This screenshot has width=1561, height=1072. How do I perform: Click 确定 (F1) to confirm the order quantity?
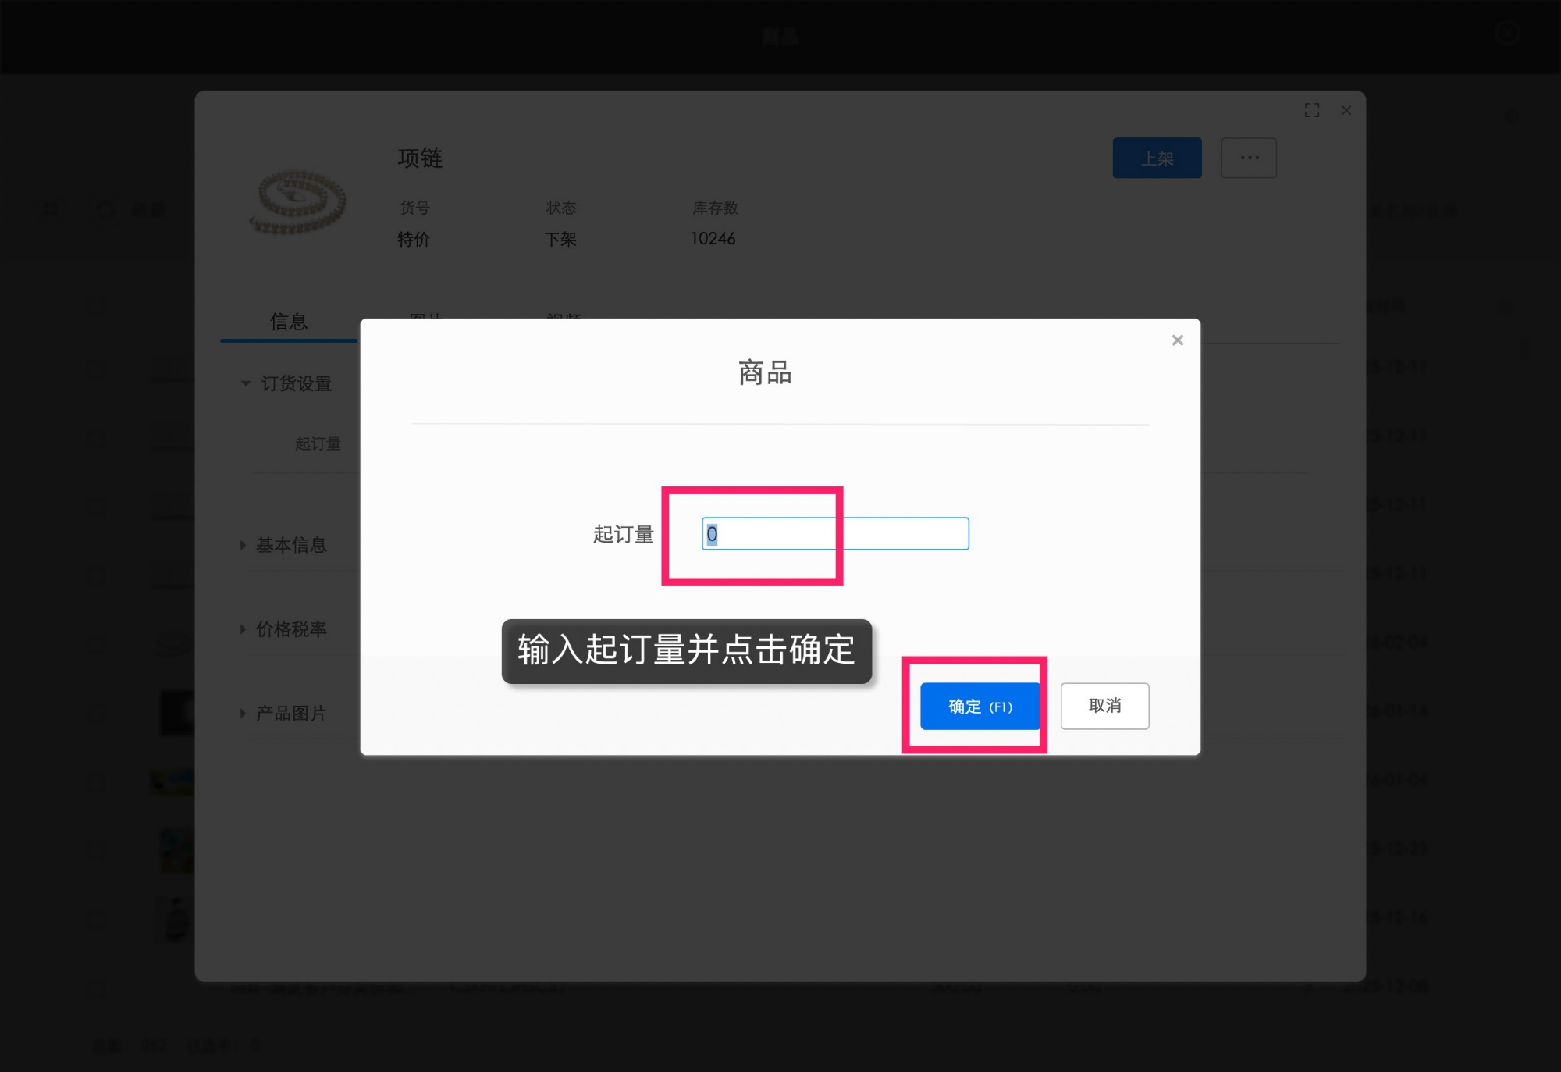pyautogui.click(x=979, y=706)
